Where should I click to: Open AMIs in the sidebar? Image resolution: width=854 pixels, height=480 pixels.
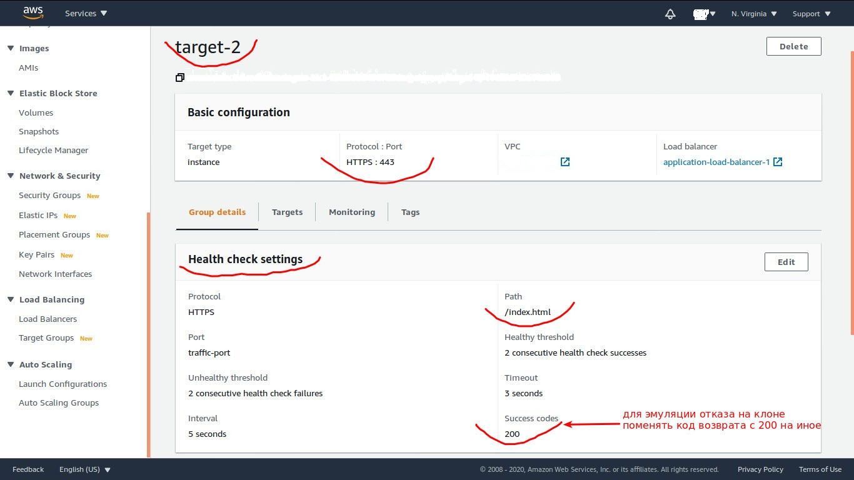[29, 67]
